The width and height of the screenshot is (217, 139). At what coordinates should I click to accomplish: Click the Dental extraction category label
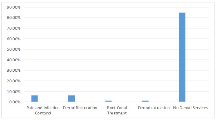[x=154, y=108]
